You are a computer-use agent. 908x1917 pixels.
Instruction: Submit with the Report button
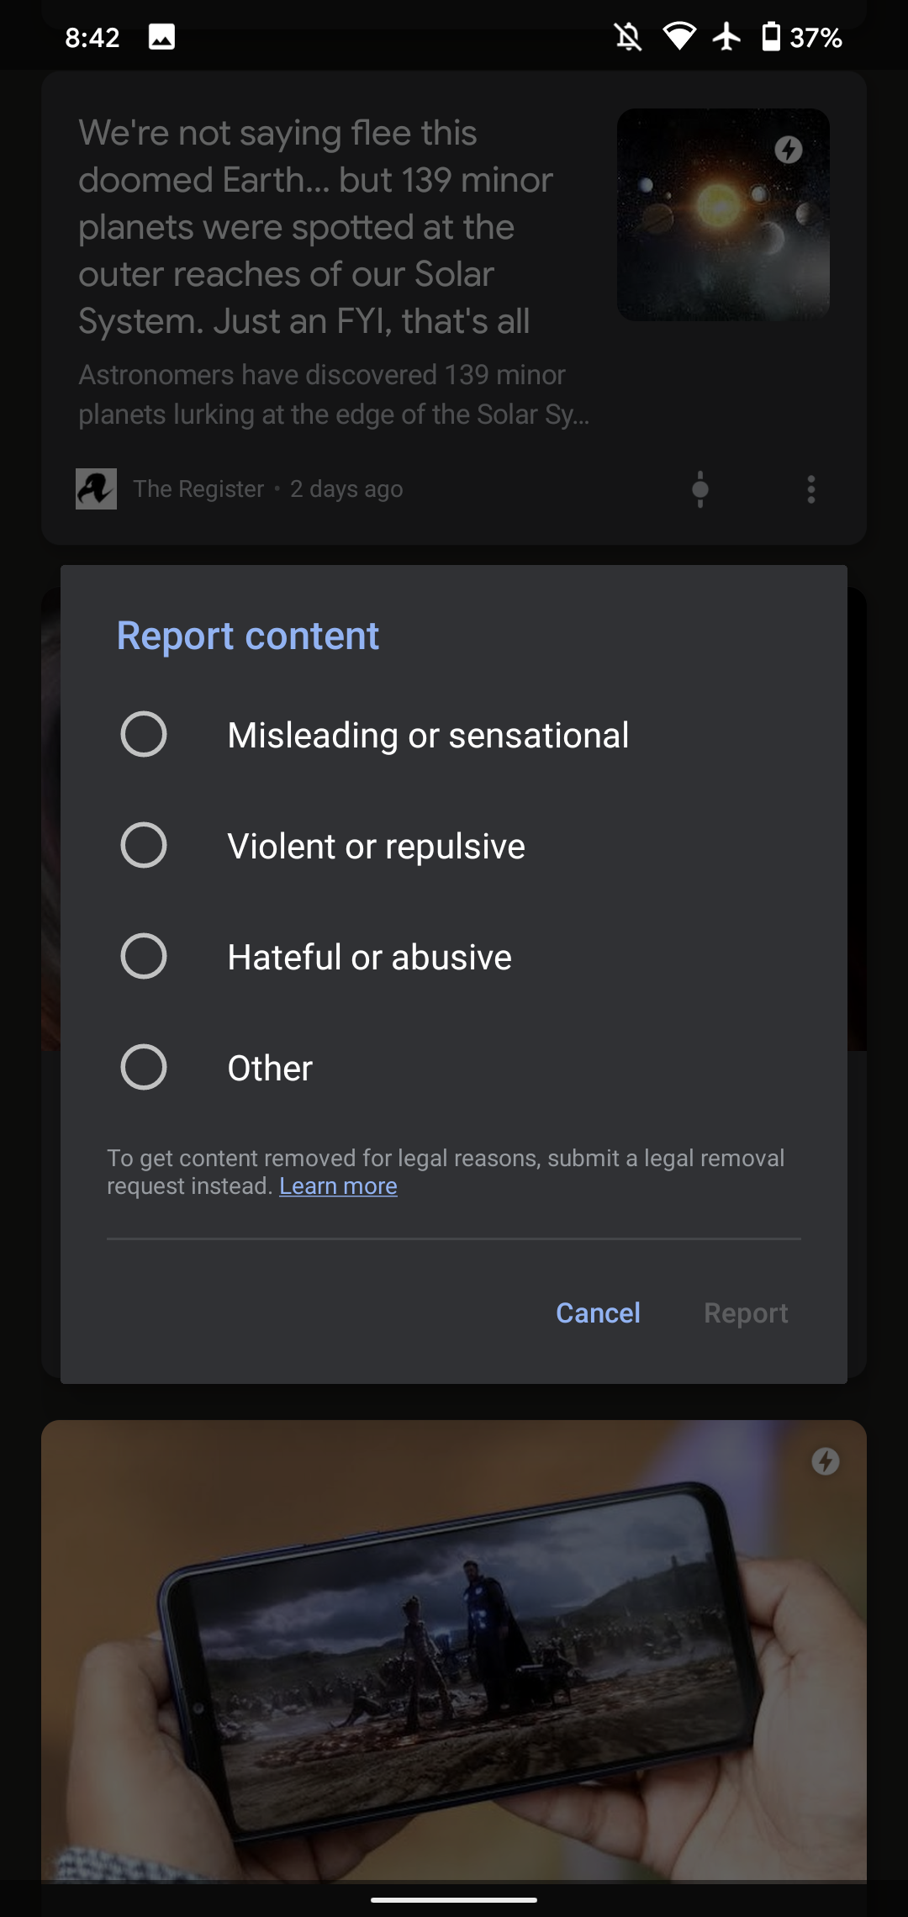coord(745,1312)
